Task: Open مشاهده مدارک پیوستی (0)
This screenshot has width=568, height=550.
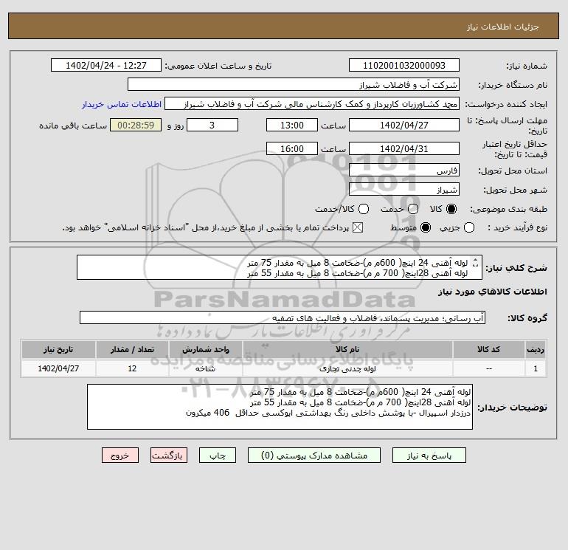Action: 314,456
